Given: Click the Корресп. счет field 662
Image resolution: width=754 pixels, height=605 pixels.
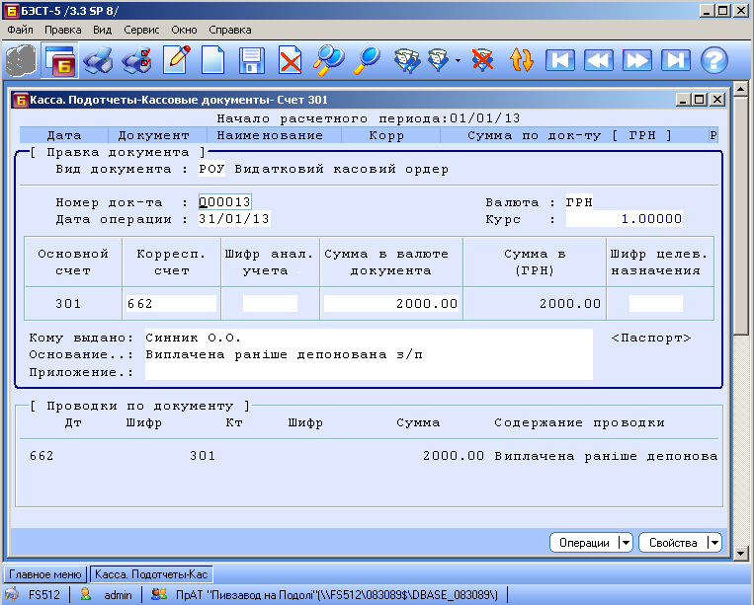Looking at the screenshot, I should 171,303.
